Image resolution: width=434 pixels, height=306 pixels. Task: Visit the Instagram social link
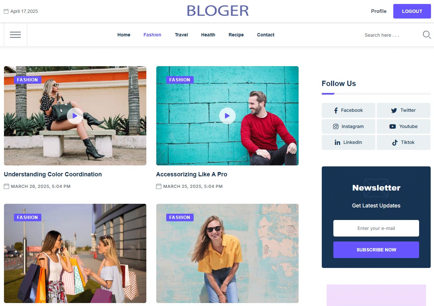coord(349,126)
